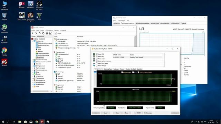
Task: Open Battlefield V desktop shortcut
Action: (x=31, y=5)
